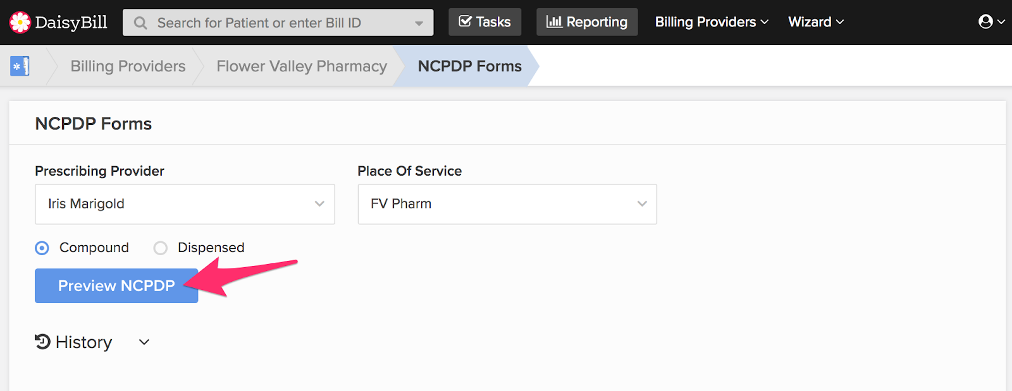The height and width of the screenshot is (391, 1012).
Task: Click the blue home breadcrumb icon
Action: pos(20,66)
